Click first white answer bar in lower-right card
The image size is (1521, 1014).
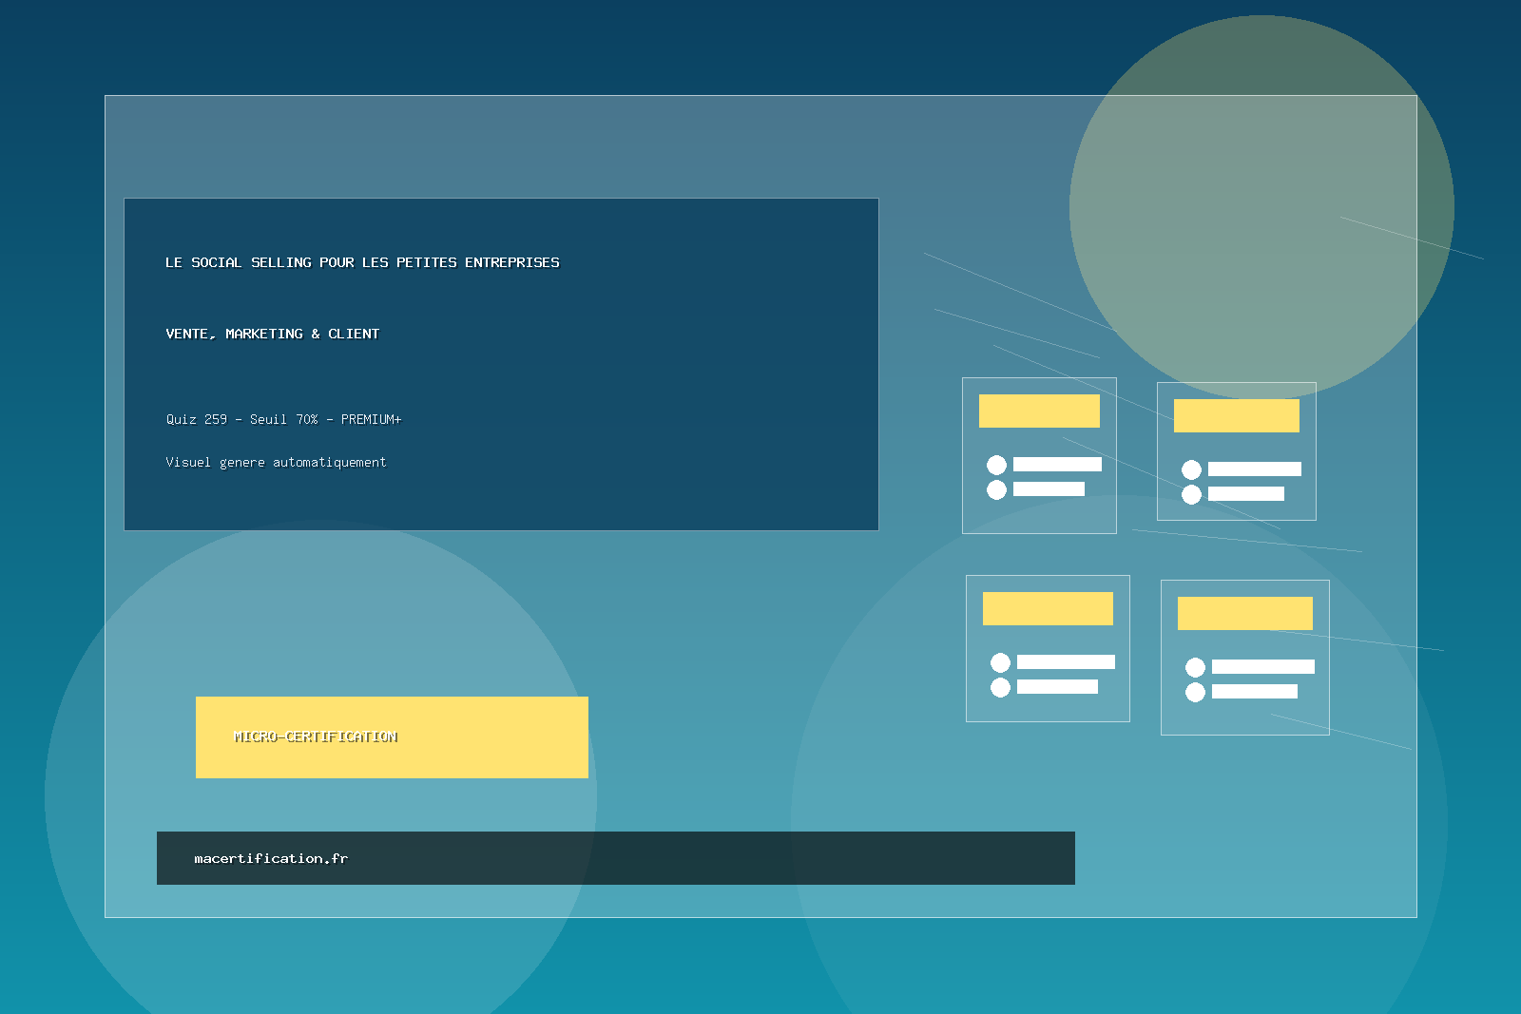tap(1262, 667)
